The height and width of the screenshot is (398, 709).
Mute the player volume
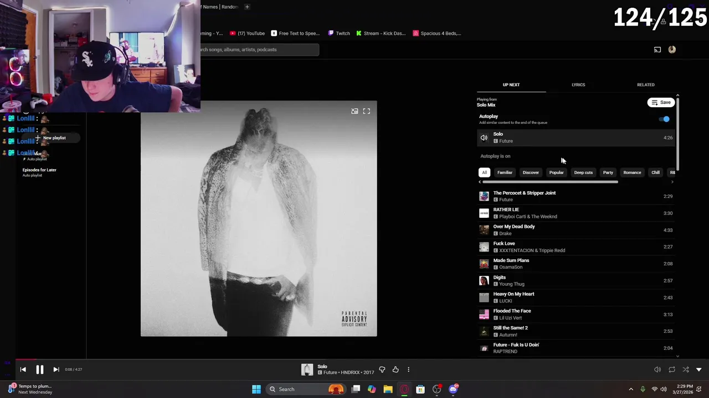pos(657,369)
